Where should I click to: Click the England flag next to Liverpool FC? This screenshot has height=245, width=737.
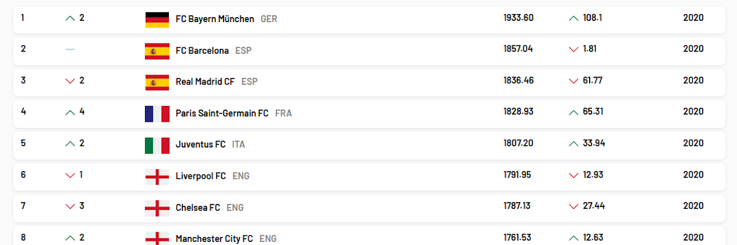157,176
